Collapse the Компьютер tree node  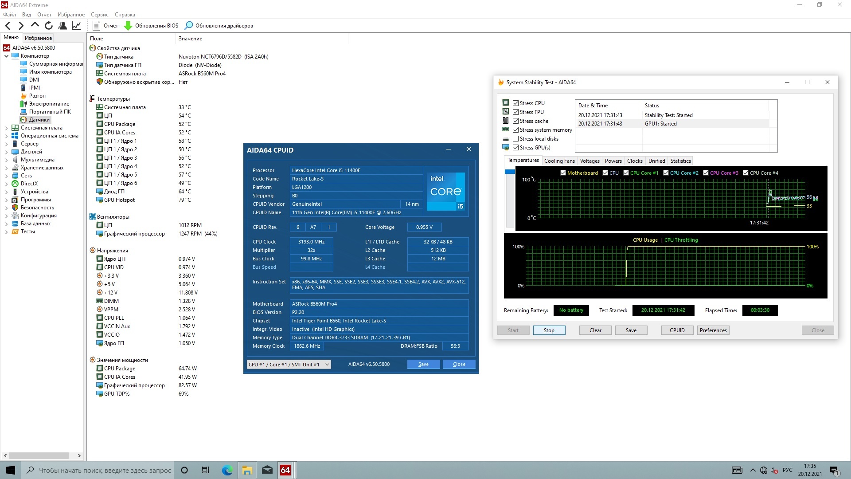click(x=6, y=56)
